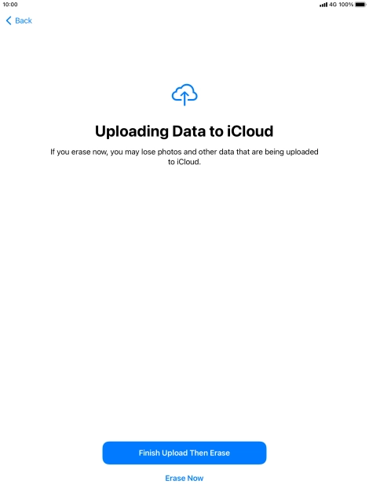This screenshot has width=369, height=492.
Task: Click the word Now in Erase Now
Action: tap(195, 478)
